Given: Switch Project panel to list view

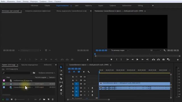Looking at the screenshot, I should (x=7, y=99).
